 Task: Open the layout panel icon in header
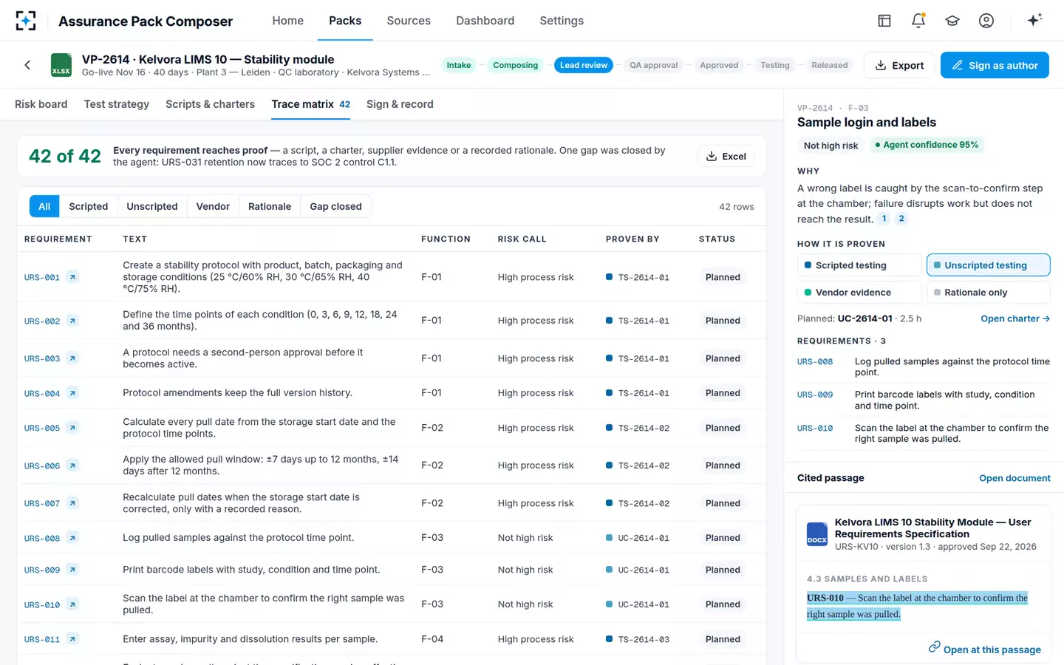click(x=884, y=21)
